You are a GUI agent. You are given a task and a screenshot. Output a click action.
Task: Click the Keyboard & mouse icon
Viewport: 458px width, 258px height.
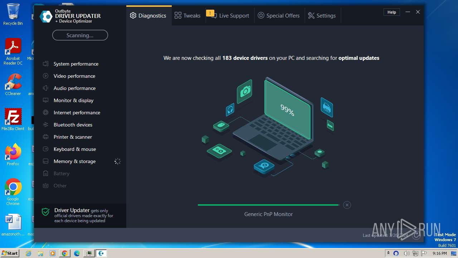click(x=45, y=149)
